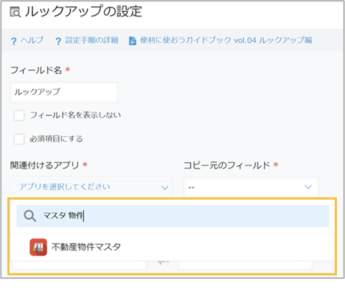Expand the コピー元のフィールド dropdown
The width and height of the screenshot is (345, 302).
pos(251,187)
